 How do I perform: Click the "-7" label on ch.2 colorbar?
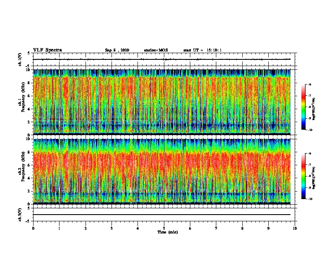pyautogui.click(x=309, y=165)
